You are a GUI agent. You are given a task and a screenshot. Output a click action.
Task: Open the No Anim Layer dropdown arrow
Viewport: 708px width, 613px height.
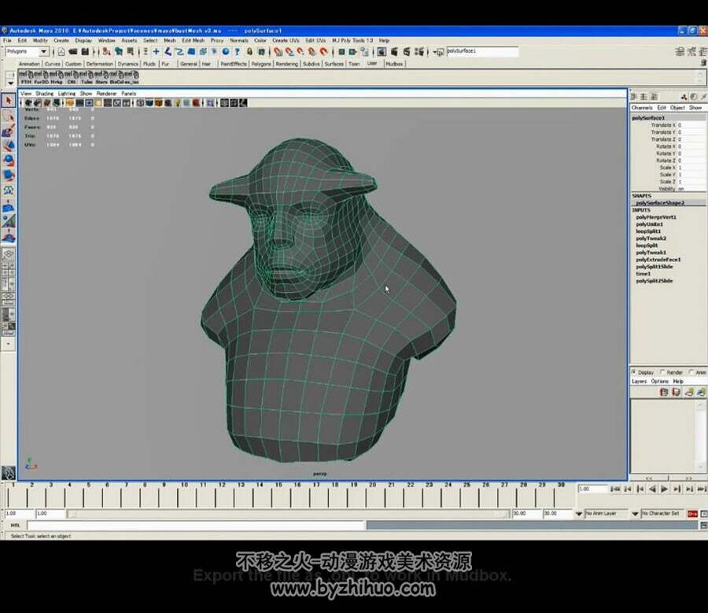point(579,514)
